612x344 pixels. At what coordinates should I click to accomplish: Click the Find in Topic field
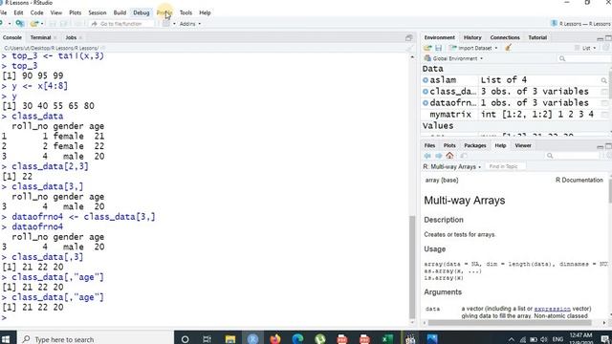pos(506,166)
